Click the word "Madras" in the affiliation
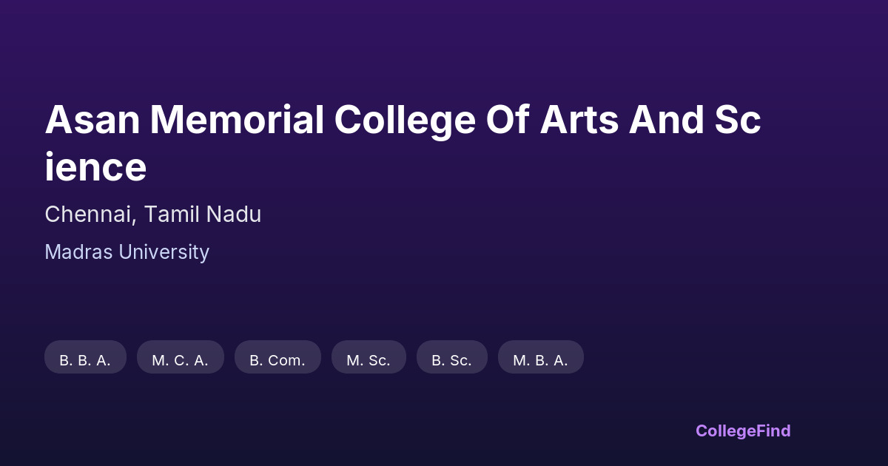Image resolution: width=888 pixels, height=466 pixels. (78, 252)
